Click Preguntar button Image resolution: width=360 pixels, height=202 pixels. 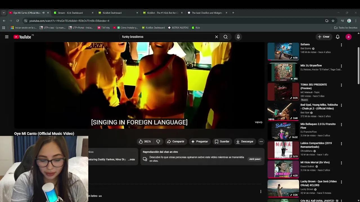coord(199,141)
